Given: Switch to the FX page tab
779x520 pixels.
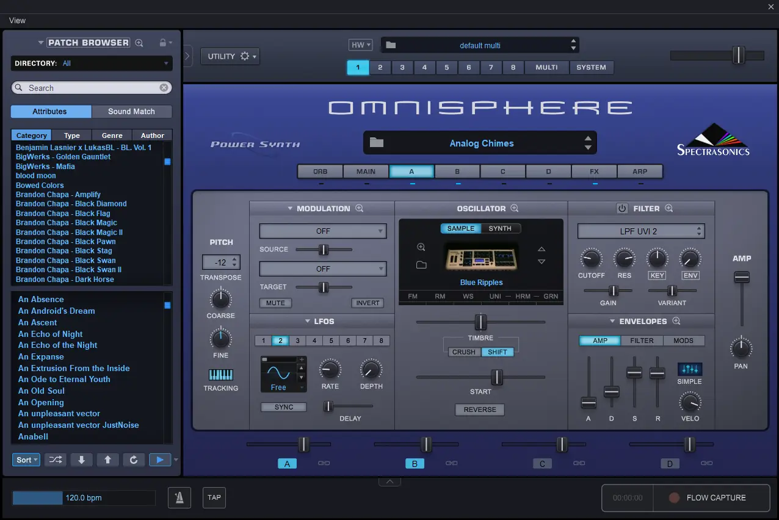Looking at the screenshot, I should pos(594,172).
